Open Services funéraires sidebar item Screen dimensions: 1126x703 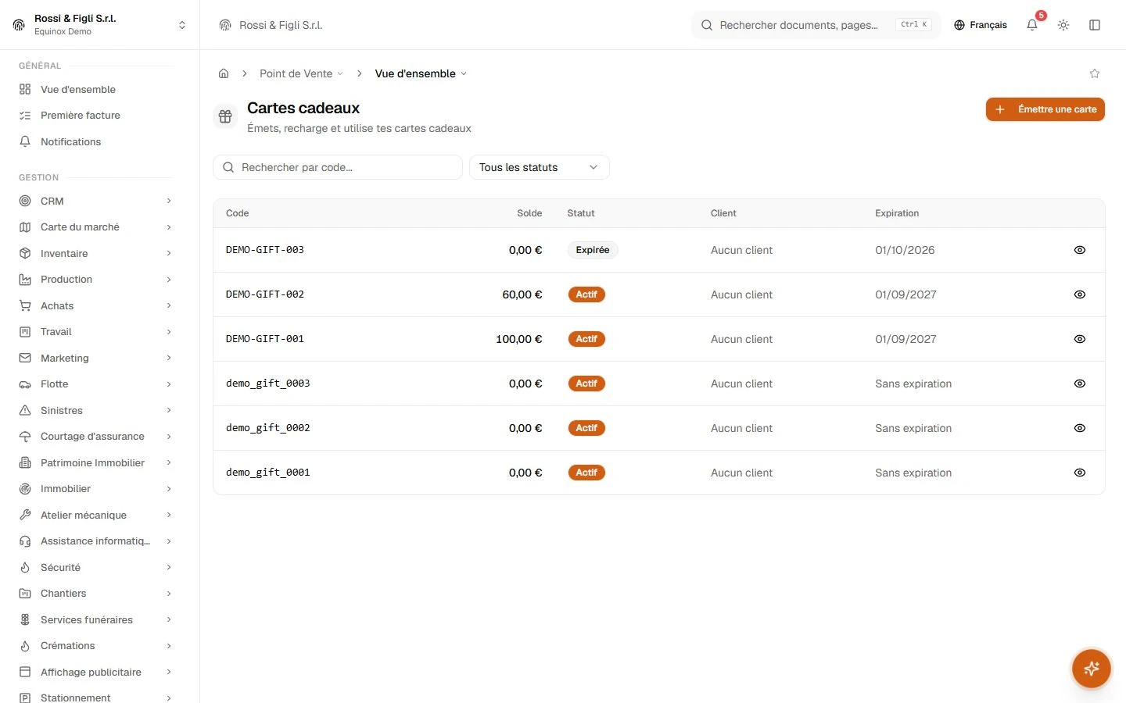click(97, 619)
